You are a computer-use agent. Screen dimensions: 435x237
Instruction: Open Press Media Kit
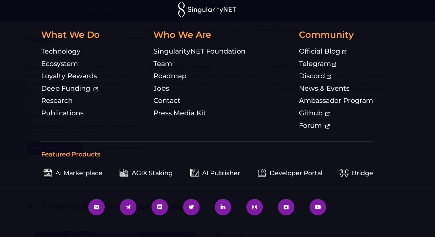pyautogui.click(x=179, y=113)
